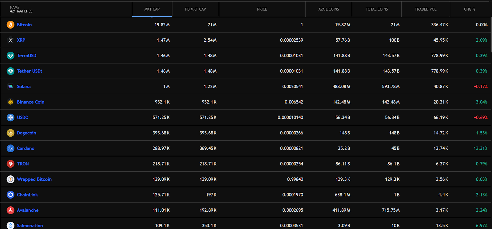Image resolution: width=492 pixels, height=229 pixels.
Task: Click Salmonation's 6.97% change value
Action: pyautogui.click(x=482, y=226)
